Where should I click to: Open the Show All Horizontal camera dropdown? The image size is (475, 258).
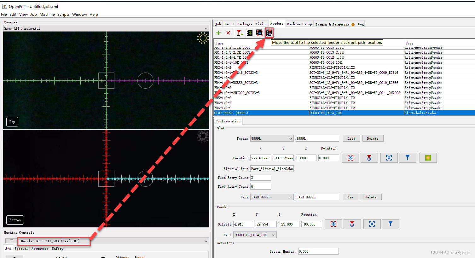(106, 28)
